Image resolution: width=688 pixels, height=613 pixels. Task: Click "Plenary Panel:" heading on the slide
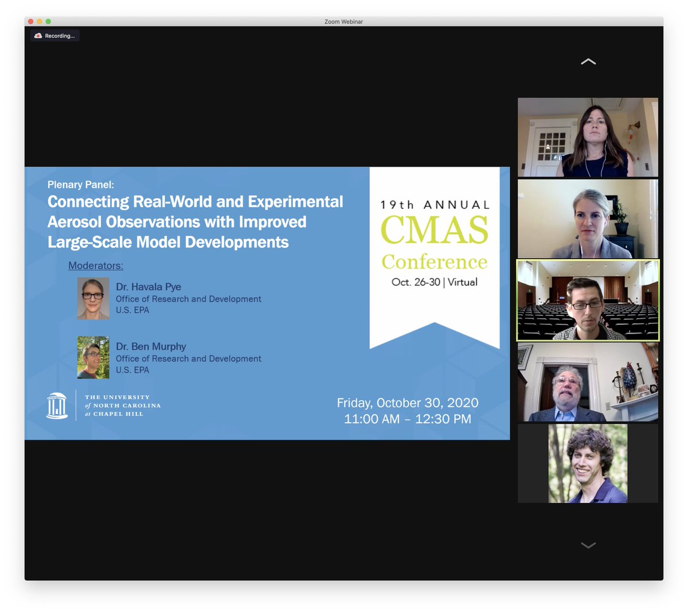81,185
